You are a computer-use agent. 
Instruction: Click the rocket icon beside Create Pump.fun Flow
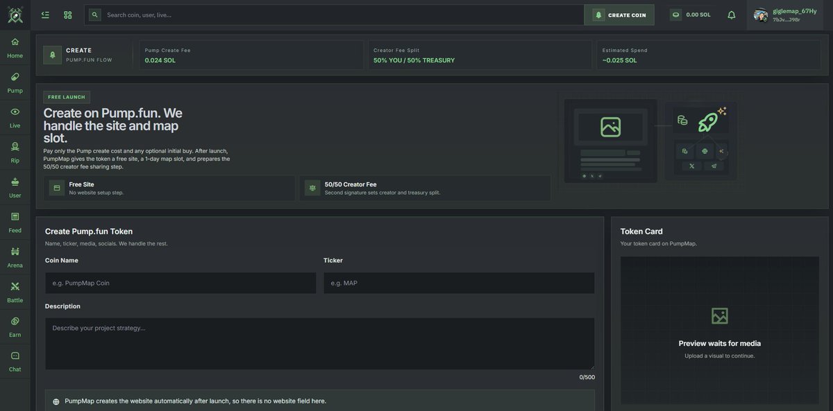click(52, 55)
